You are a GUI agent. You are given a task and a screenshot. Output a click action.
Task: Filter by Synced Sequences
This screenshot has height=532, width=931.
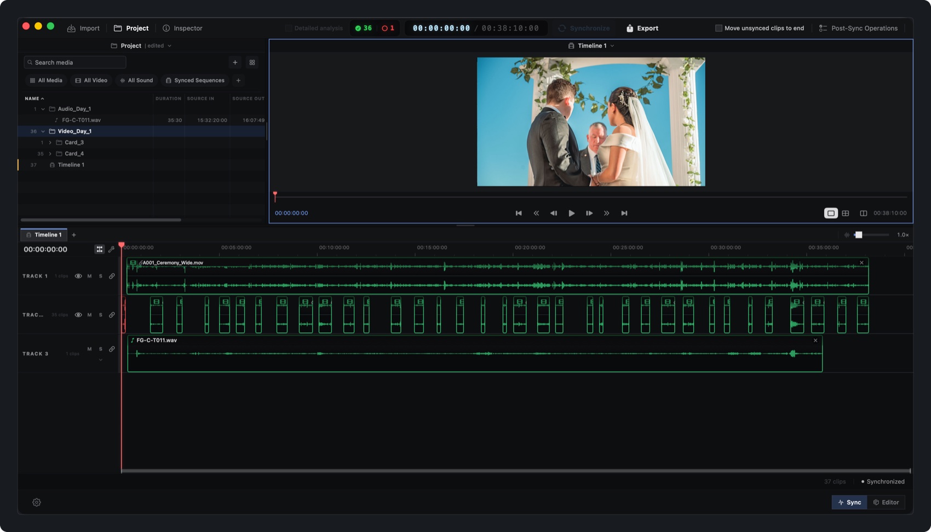[x=195, y=80]
